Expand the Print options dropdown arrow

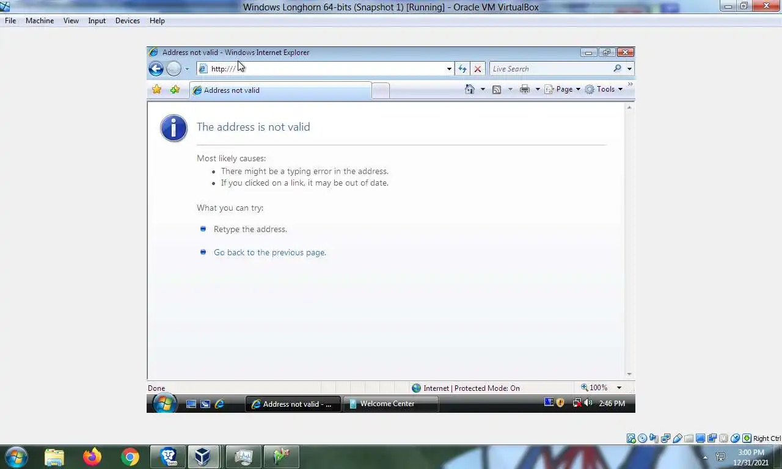tap(538, 89)
